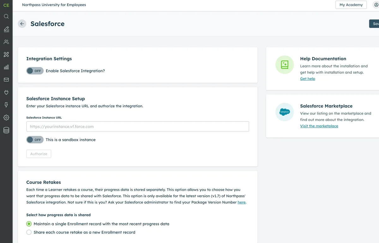This screenshot has width=379, height=243.
Task: Open the bar chart analytics sidebar icon
Action: point(6,67)
